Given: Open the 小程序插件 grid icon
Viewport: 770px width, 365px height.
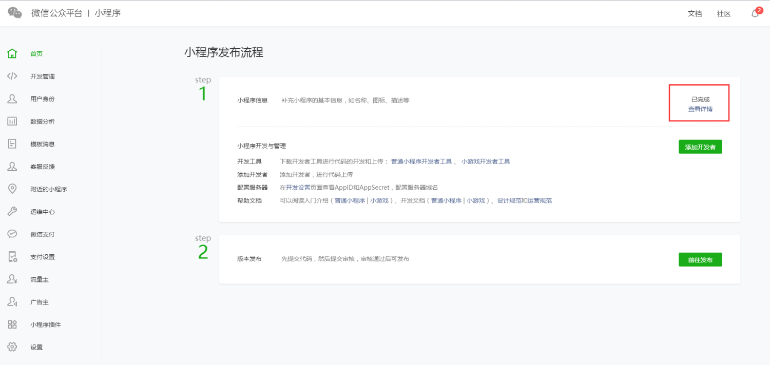Looking at the screenshot, I should [12, 325].
